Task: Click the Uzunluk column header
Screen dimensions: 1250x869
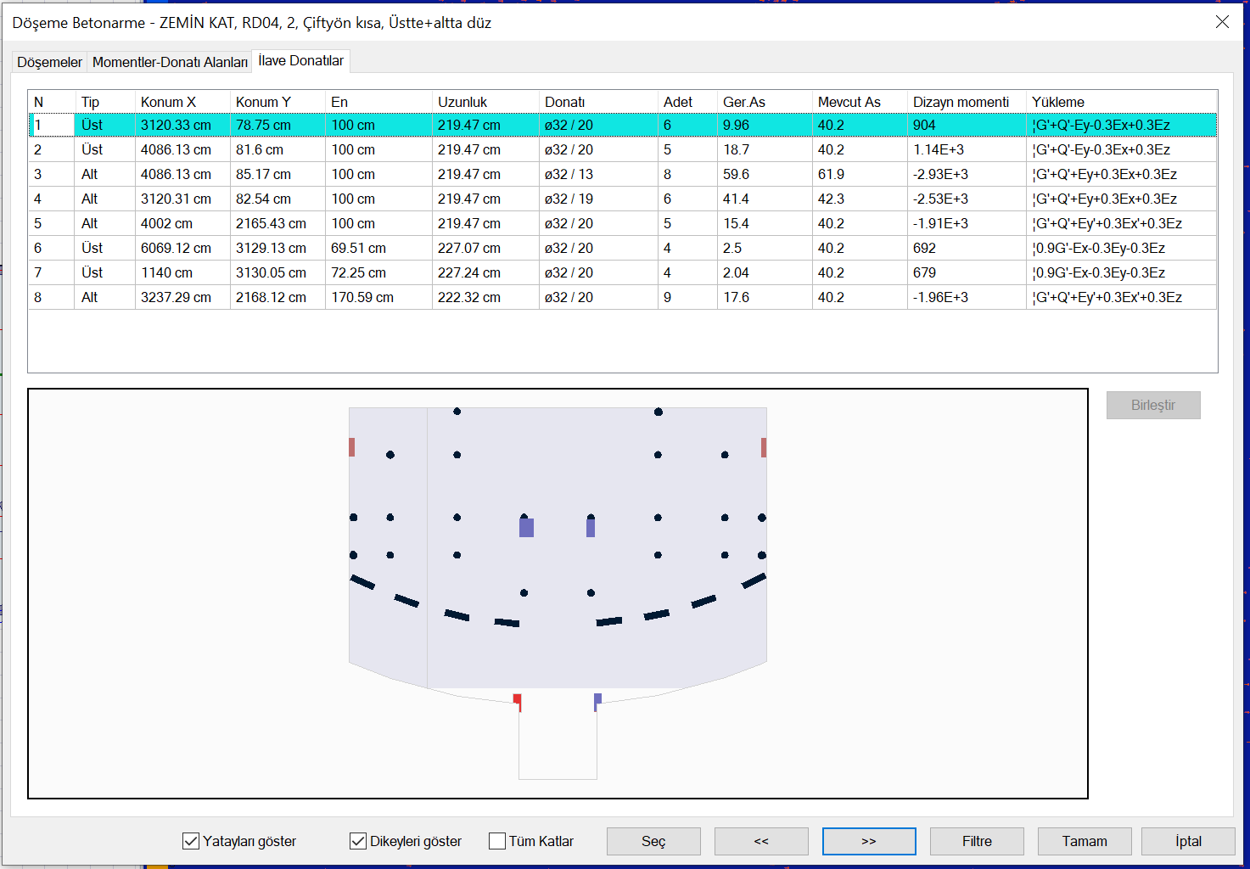Action: click(485, 102)
